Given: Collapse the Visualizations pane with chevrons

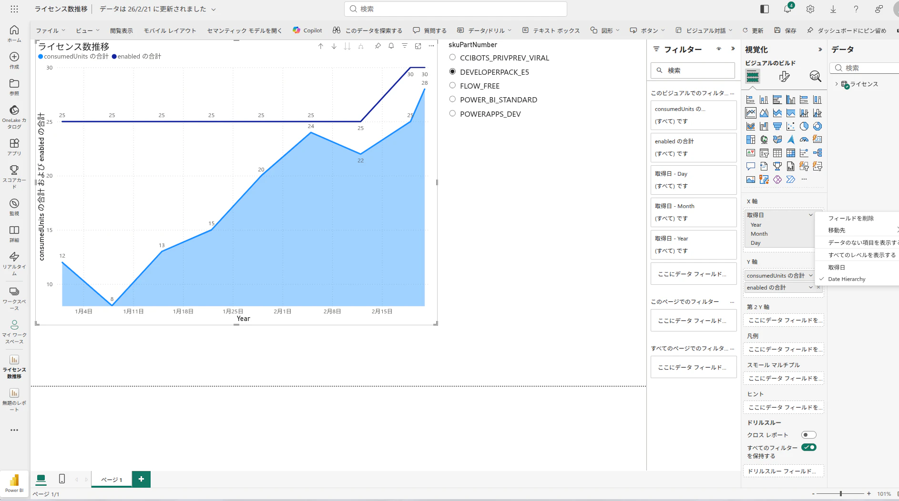Looking at the screenshot, I should [x=820, y=50].
